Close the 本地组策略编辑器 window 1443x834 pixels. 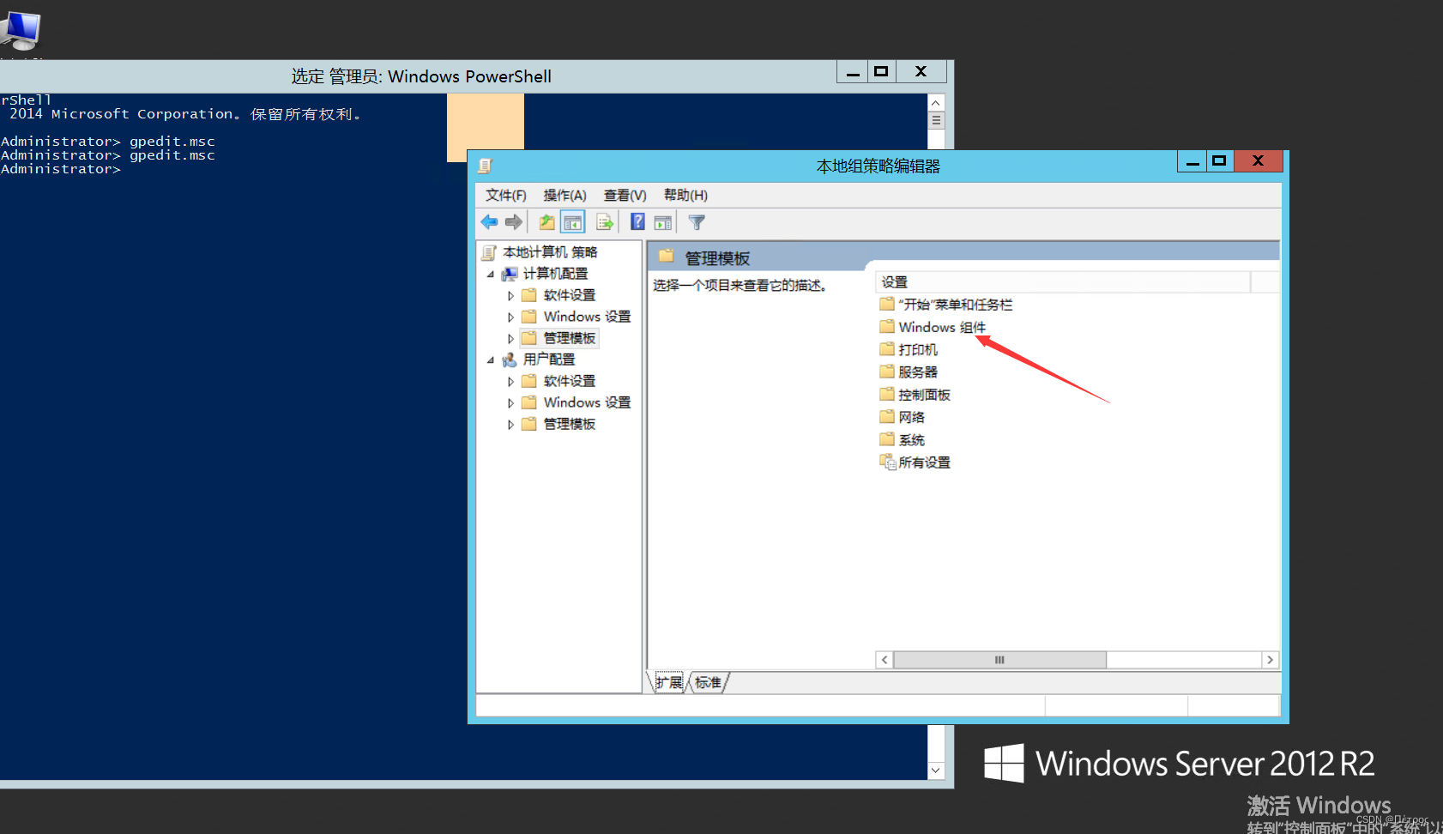[1259, 161]
